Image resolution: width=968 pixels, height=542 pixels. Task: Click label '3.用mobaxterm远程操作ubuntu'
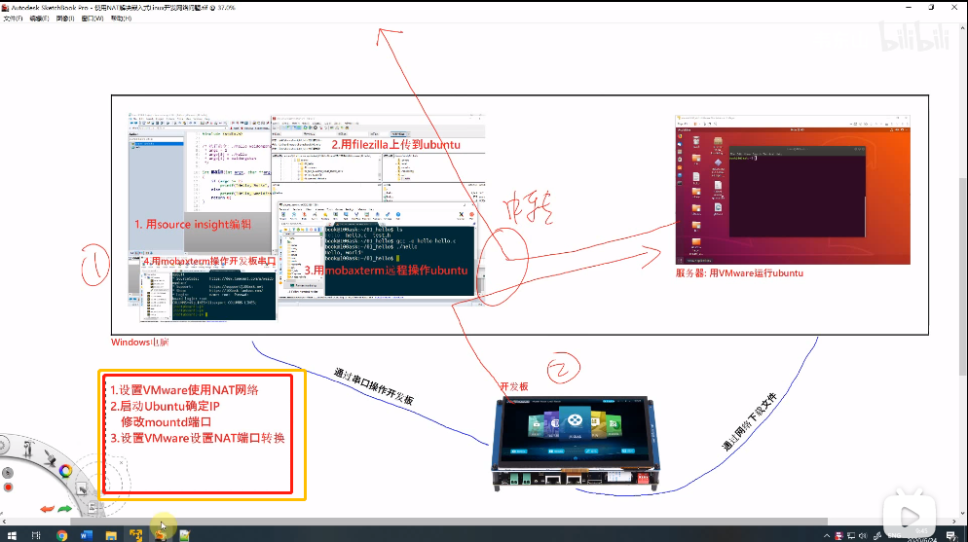(386, 271)
